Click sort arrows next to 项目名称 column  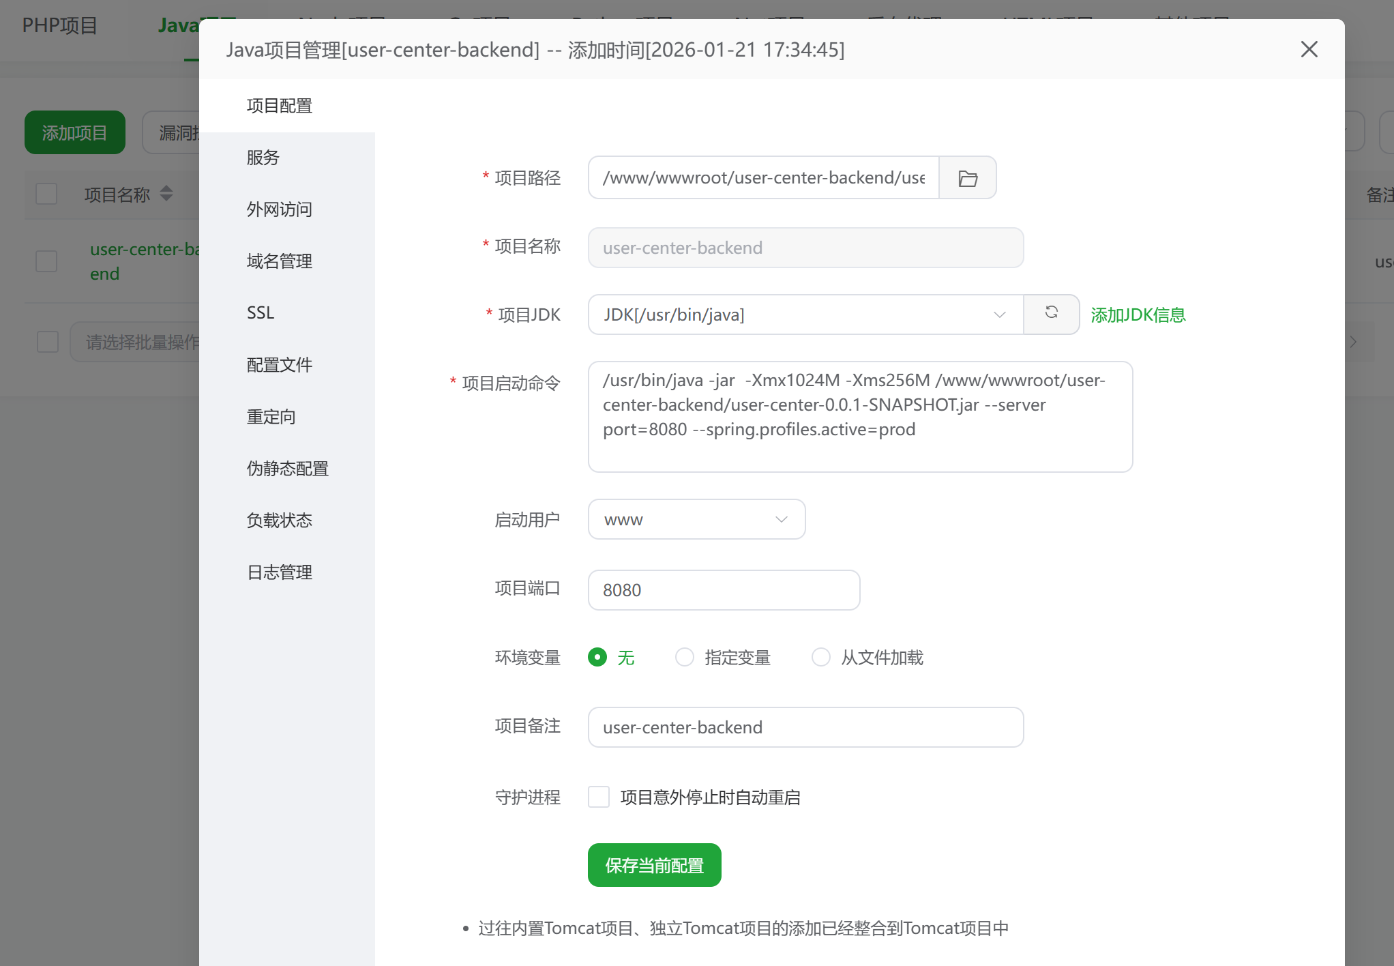point(166,194)
